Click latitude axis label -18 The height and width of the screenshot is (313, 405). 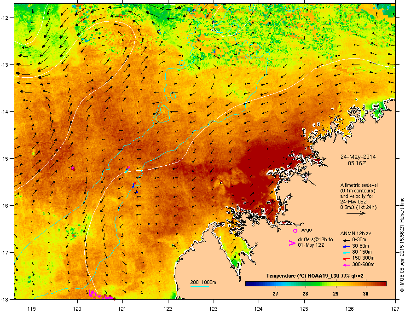point(5,299)
